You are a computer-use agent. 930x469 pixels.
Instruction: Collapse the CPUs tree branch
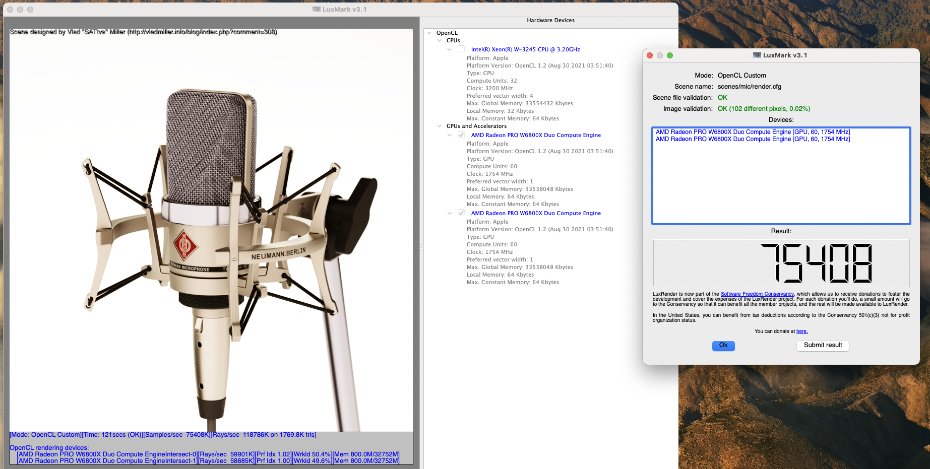[440, 40]
